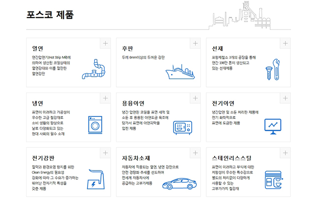Open the 선재 product title

tap(218, 49)
